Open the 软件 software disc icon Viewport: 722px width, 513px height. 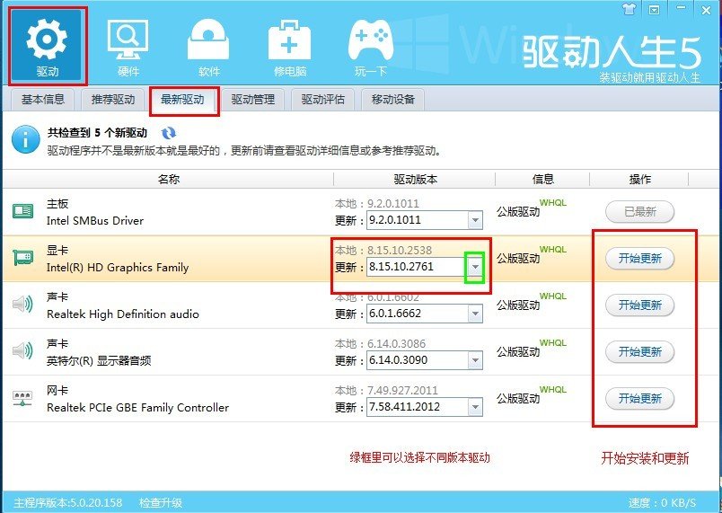[x=208, y=48]
